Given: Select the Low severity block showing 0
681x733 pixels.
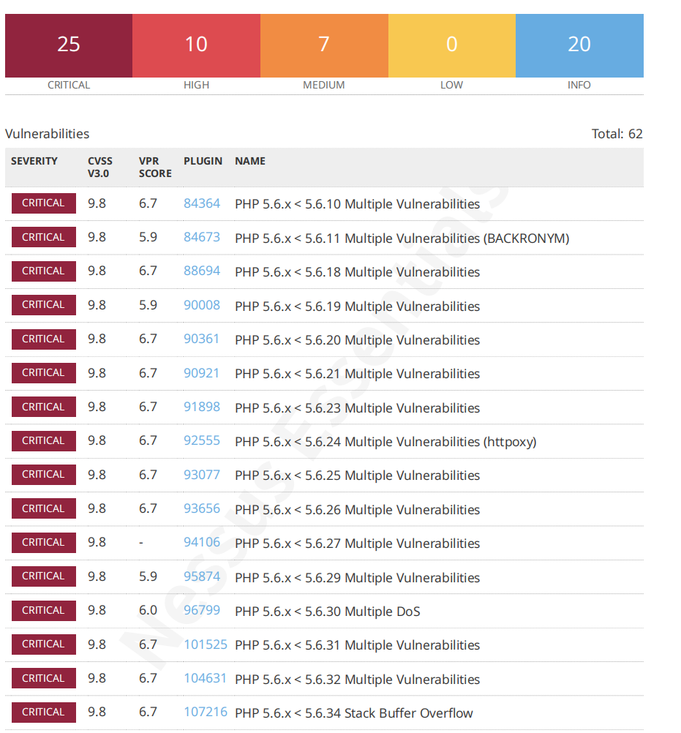Looking at the screenshot, I should point(451,45).
